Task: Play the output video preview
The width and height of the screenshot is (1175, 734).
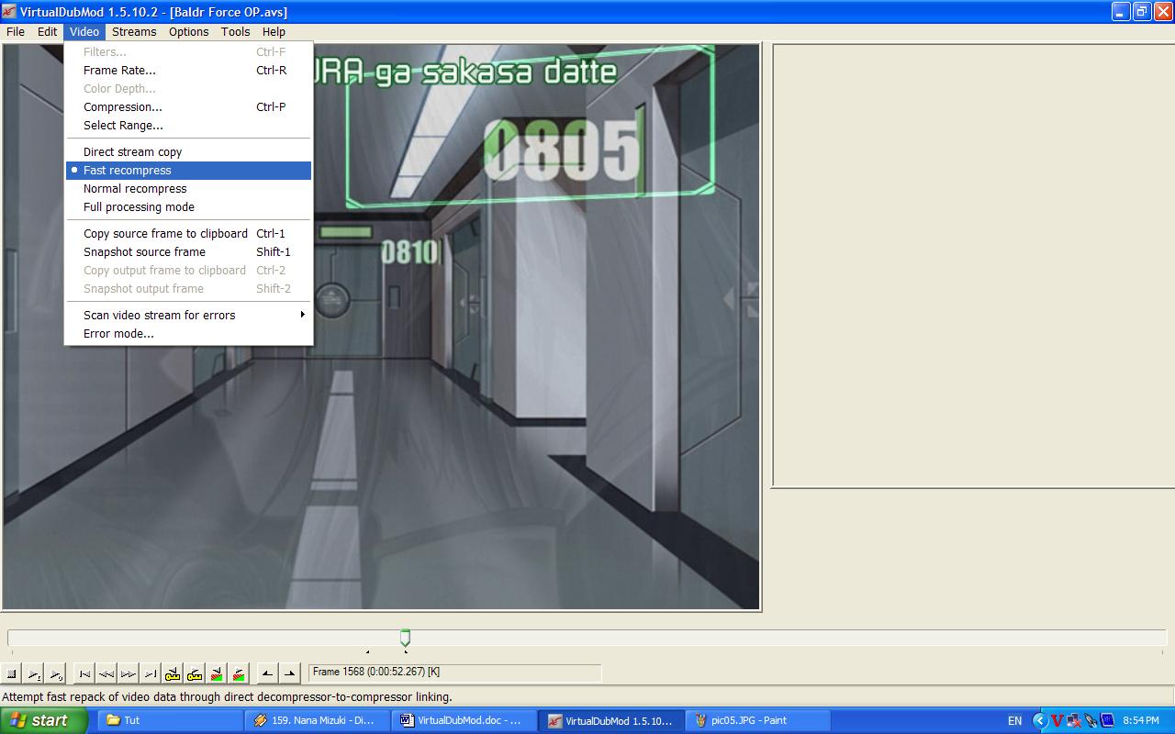Action: 56,674
